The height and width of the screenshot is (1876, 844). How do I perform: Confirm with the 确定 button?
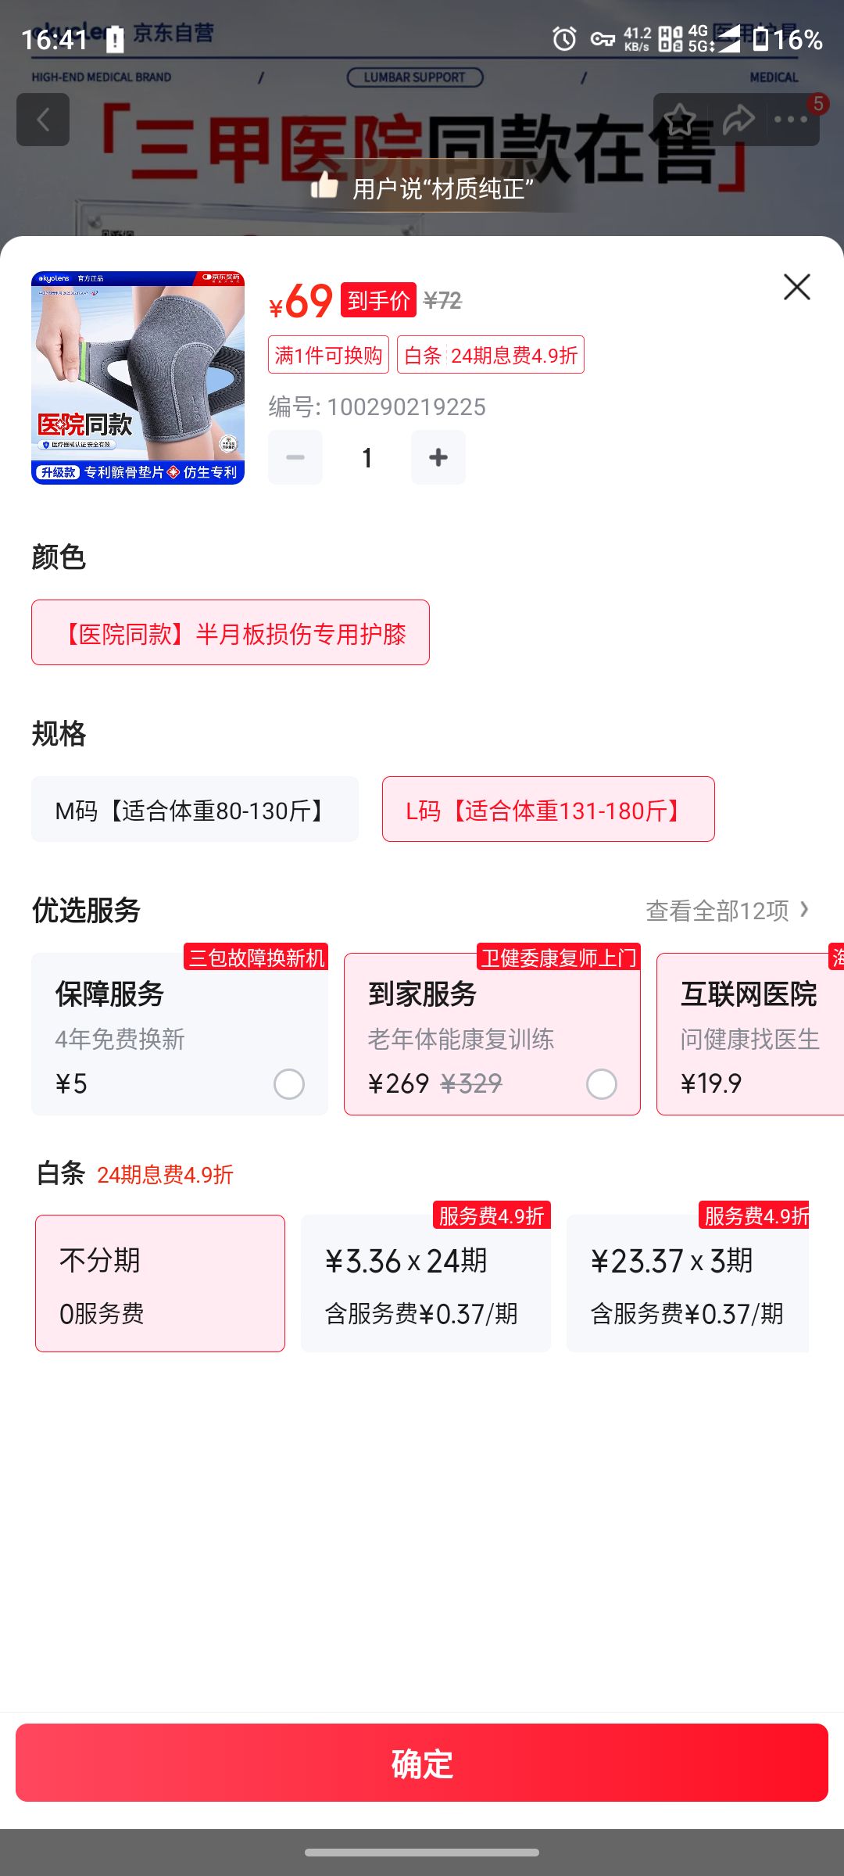(x=422, y=1763)
